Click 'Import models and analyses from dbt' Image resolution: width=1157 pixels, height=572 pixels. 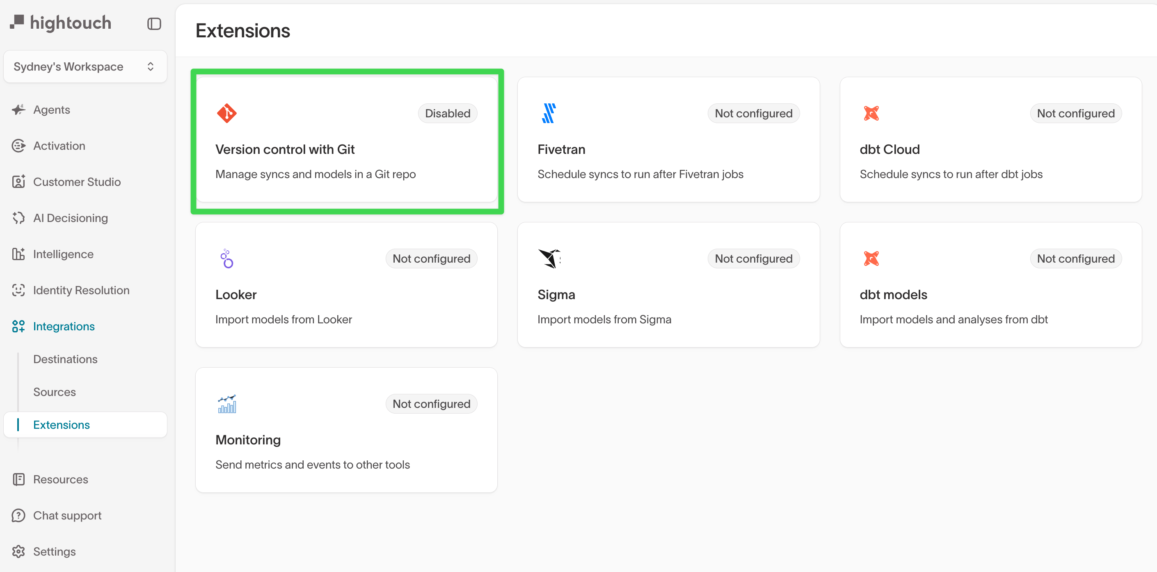tap(953, 319)
